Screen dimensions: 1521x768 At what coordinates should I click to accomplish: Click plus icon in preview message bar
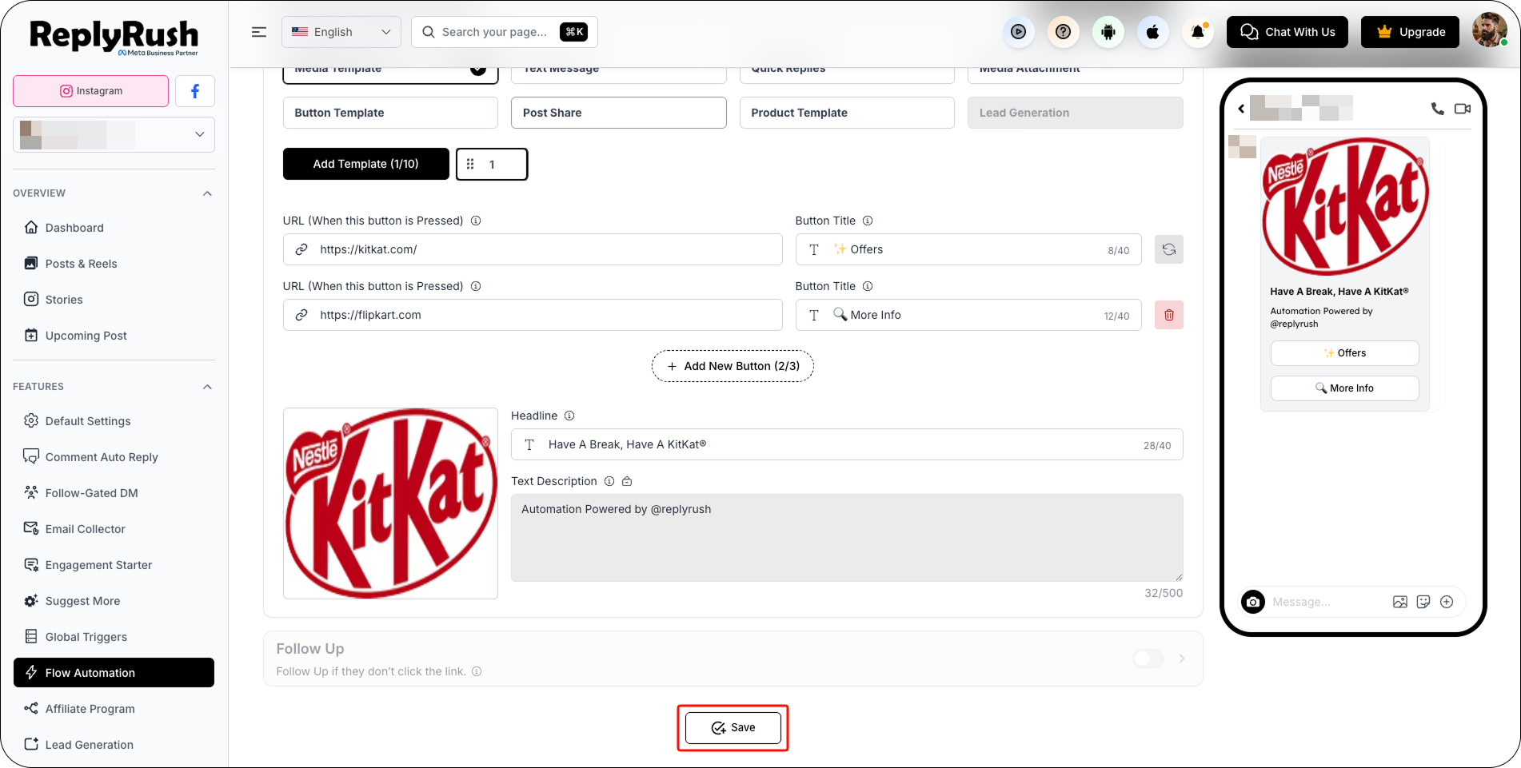[1447, 602]
